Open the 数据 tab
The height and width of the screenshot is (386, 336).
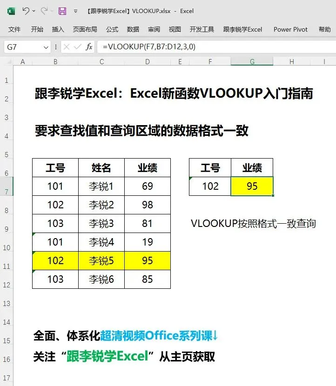pyautogui.click(x=133, y=30)
